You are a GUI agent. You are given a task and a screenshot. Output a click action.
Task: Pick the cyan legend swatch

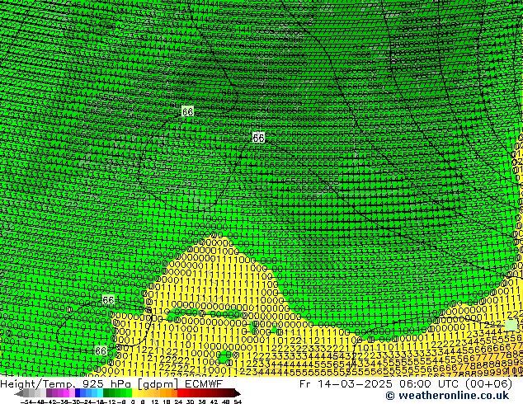pyautogui.click(x=100, y=393)
